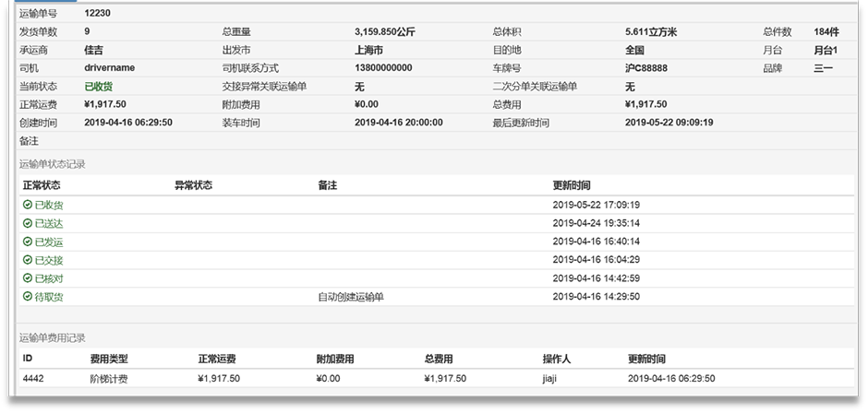Click the check icon beside 已核对 status
The width and height of the screenshot is (868, 413).
click(x=28, y=278)
